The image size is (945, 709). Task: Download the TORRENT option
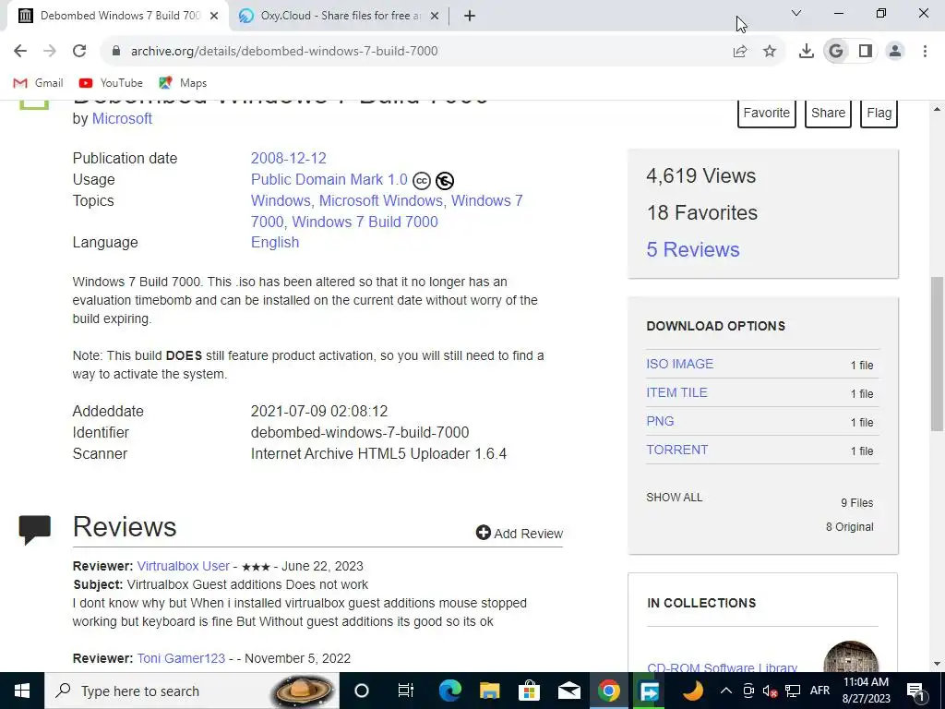point(676,450)
